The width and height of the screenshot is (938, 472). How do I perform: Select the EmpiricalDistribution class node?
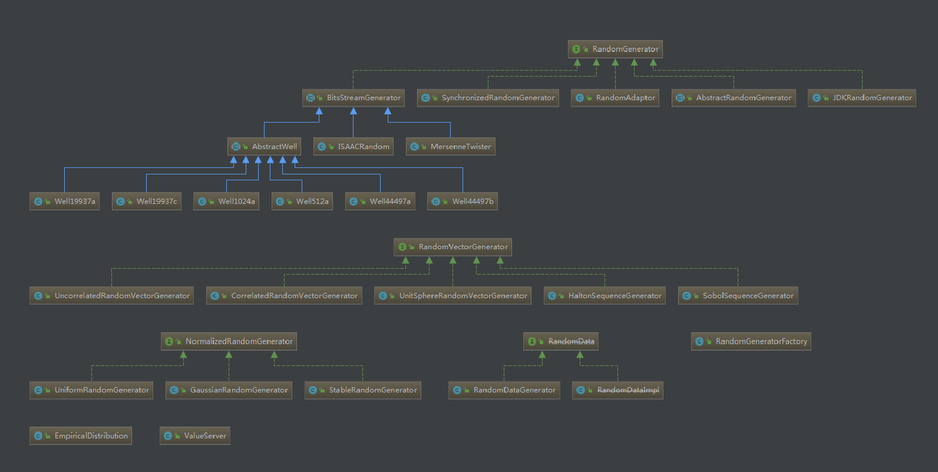coord(81,436)
